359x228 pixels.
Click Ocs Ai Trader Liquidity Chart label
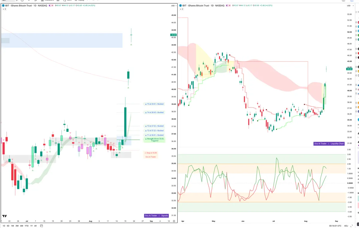pyautogui.click(x=329, y=144)
